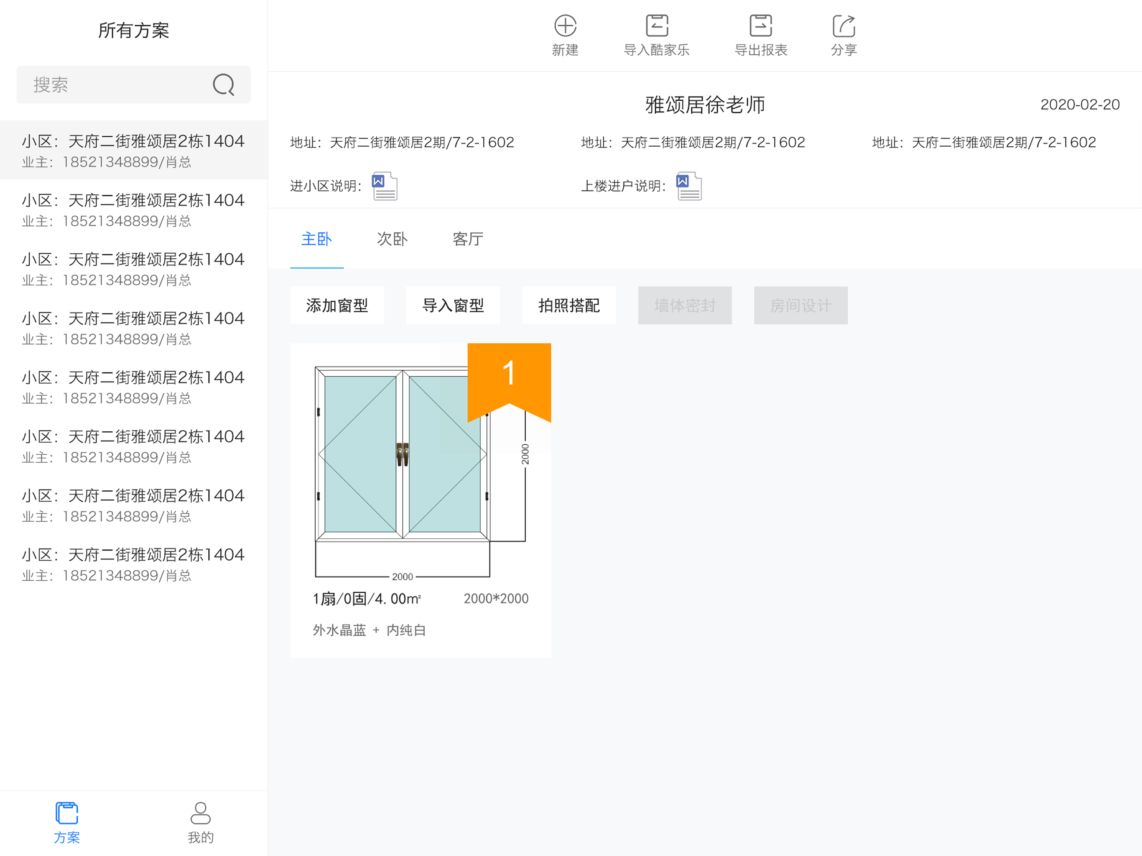Click the 雅颂居徐老师 title

(x=705, y=105)
